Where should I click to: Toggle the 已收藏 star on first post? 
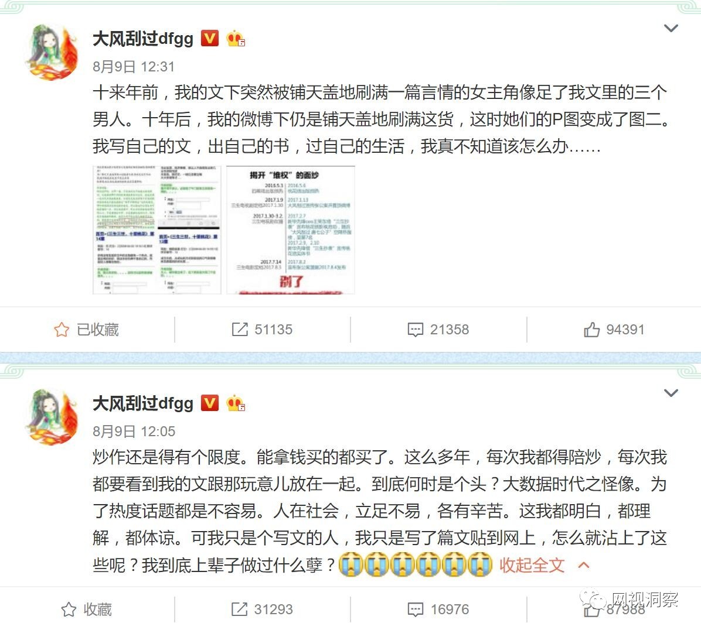[62, 330]
